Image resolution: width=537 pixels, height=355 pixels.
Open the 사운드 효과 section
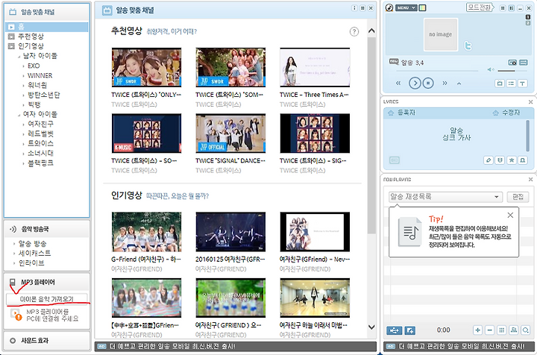coord(47,340)
